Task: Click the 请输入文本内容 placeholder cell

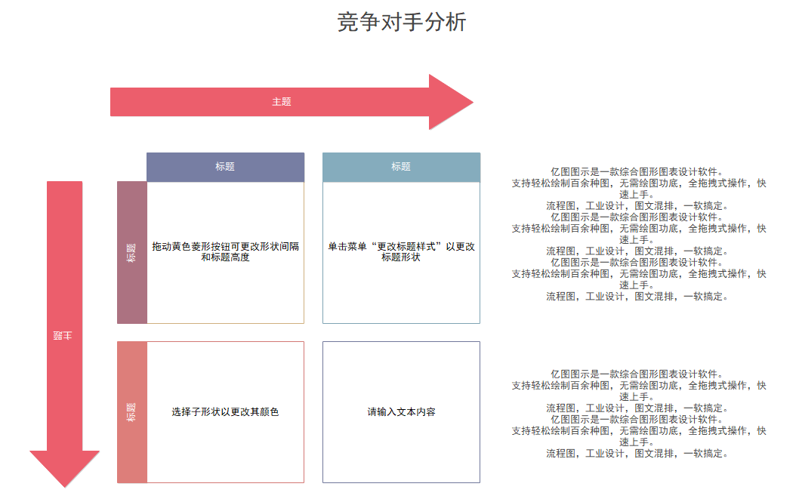Action: (x=401, y=412)
